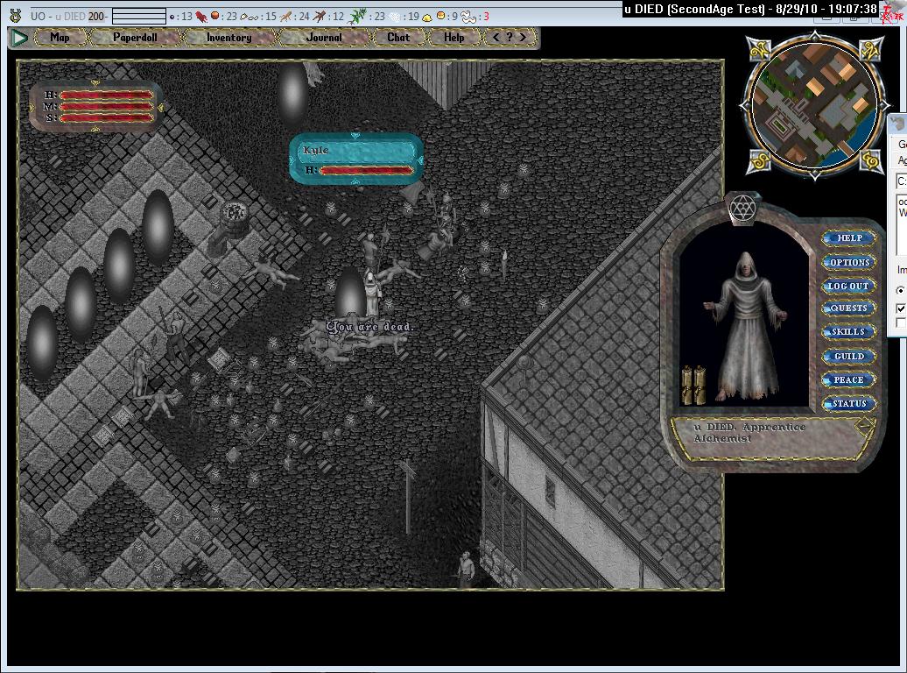Viewport: 907px width, 673px height.
Task: Click the circular radar minimap
Action: click(x=812, y=107)
